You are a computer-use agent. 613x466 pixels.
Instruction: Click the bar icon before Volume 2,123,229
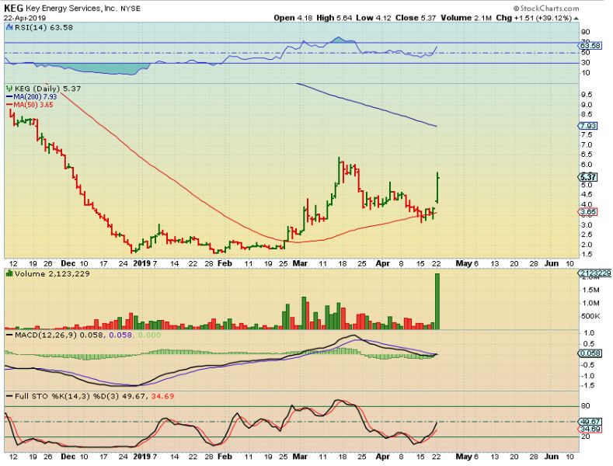tap(9, 273)
